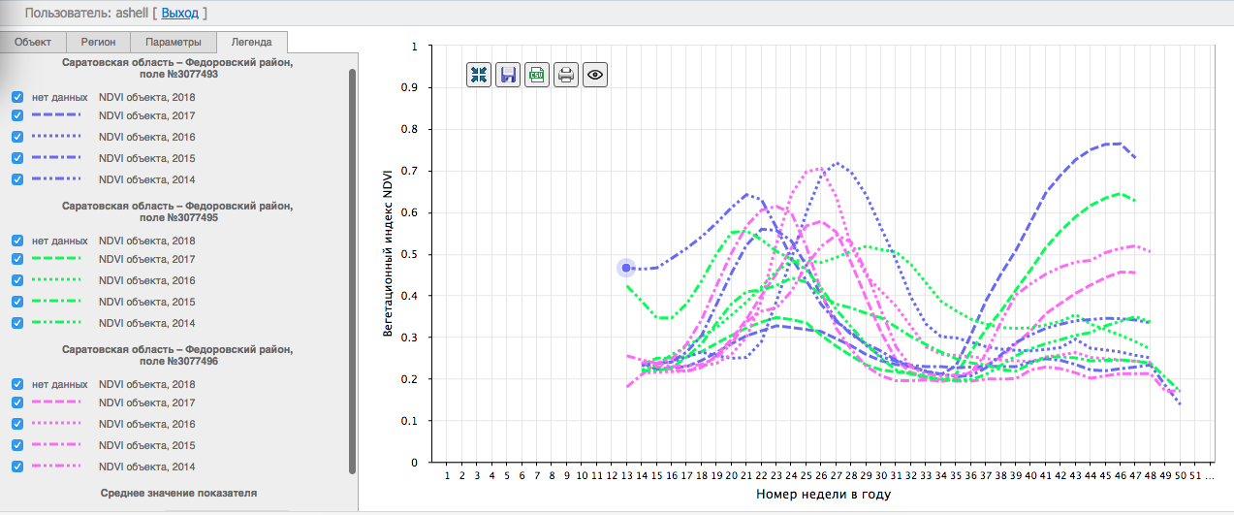1234x515 pixels.
Task: Toggle NDVI 2017 checkbox for field №3077496
Action: (17, 402)
